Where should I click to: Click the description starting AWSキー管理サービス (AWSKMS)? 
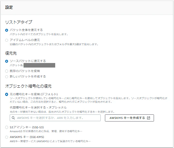click(x=50, y=141)
